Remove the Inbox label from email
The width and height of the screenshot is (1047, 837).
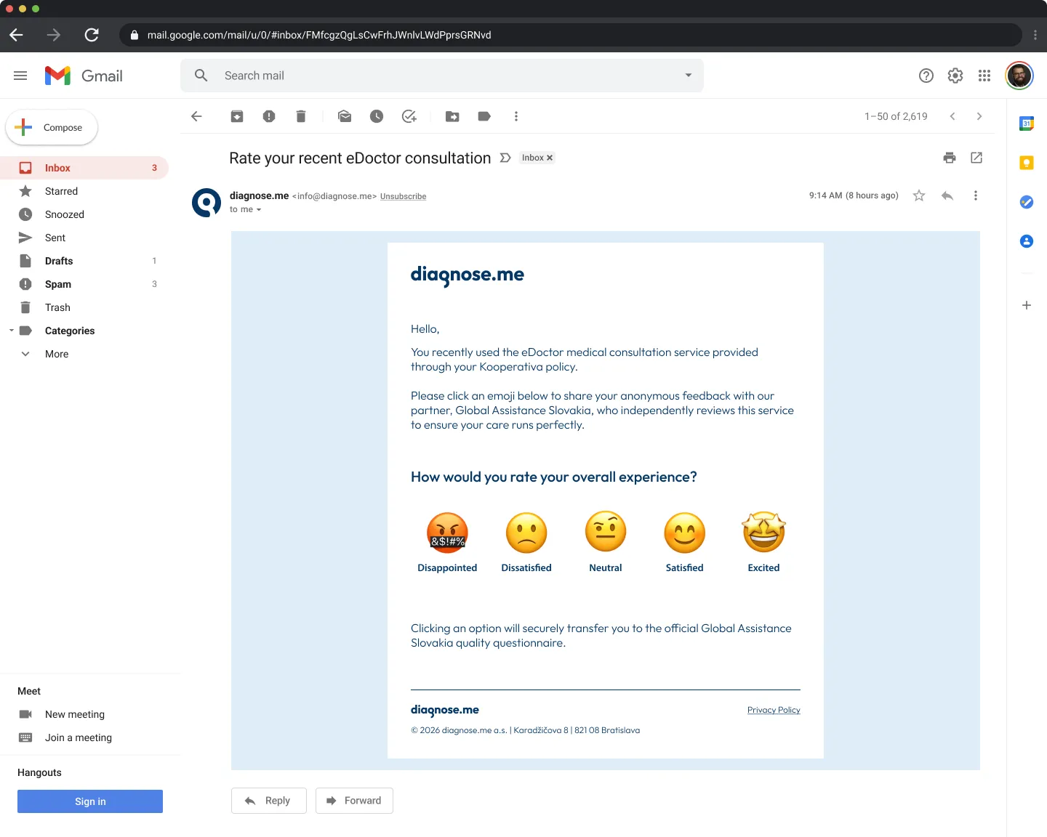550,158
